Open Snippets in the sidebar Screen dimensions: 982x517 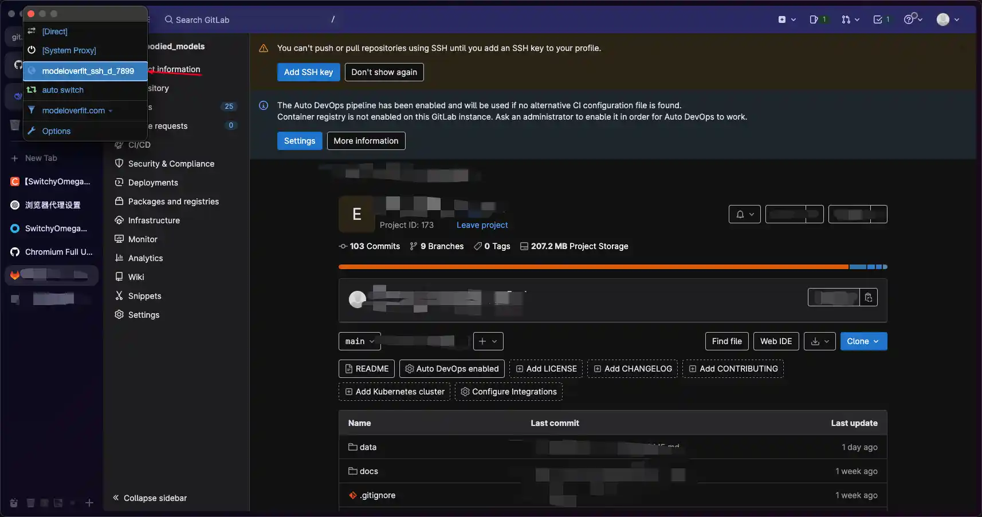144,296
